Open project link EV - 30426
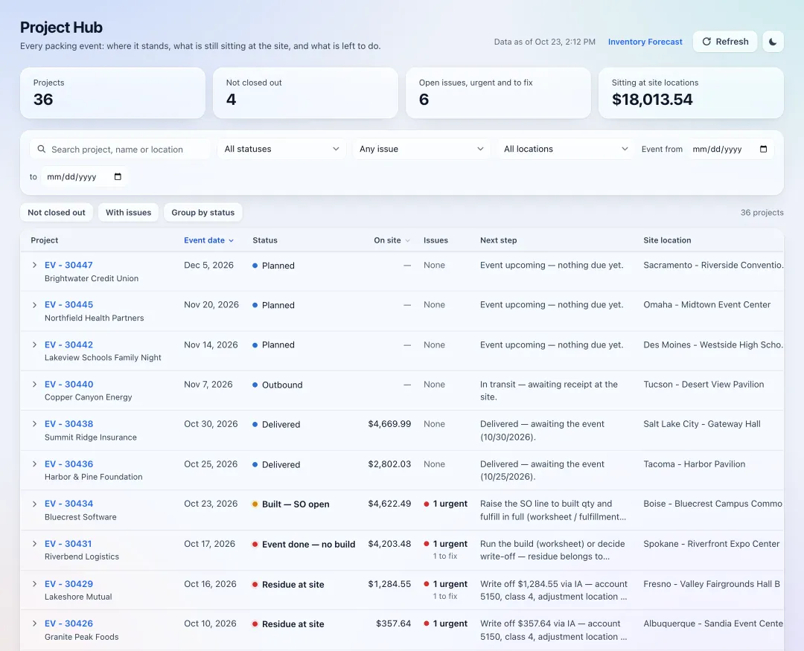Screen dimensions: 804x651 point(68,623)
